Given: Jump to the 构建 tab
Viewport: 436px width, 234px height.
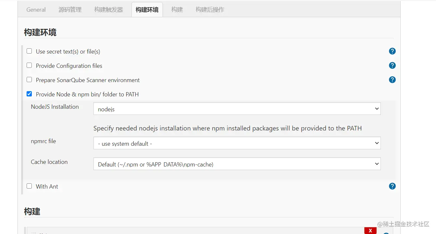Looking at the screenshot, I should pyautogui.click(x=177, y=10).
